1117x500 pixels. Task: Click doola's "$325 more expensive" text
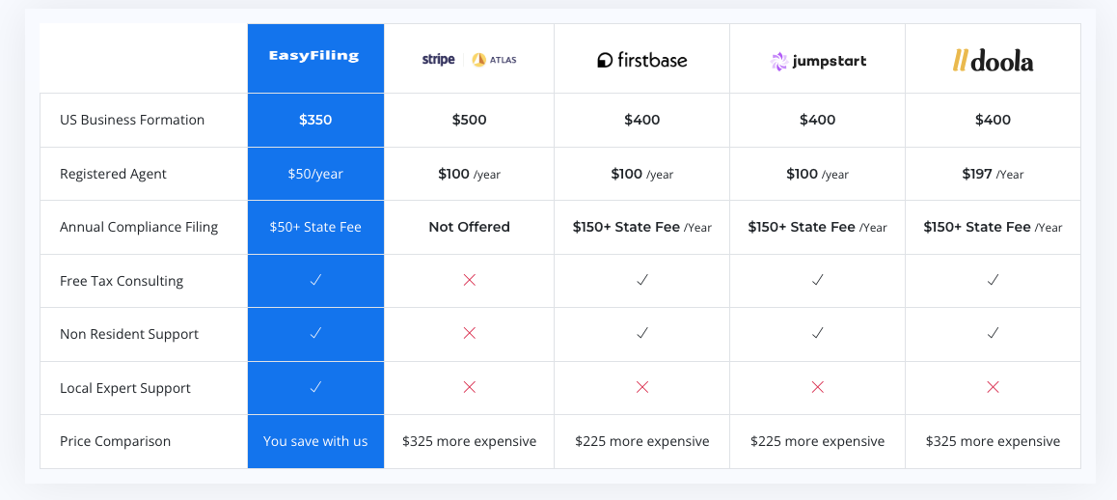point(993,441)
